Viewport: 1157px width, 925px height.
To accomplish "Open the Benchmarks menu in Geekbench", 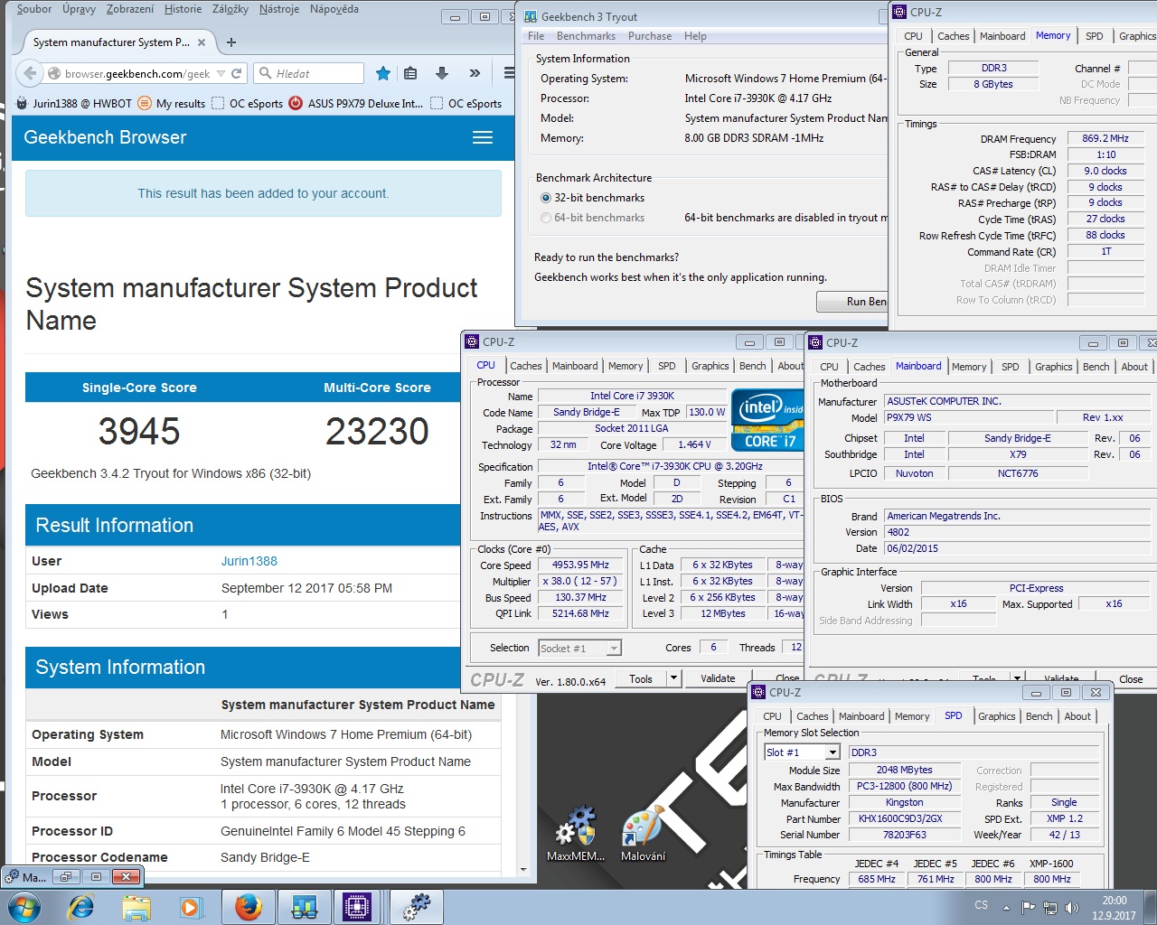I will pos(586,36).
